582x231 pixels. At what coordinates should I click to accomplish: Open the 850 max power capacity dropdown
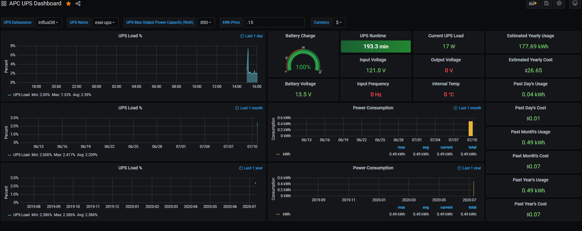(x=206, y=22)
